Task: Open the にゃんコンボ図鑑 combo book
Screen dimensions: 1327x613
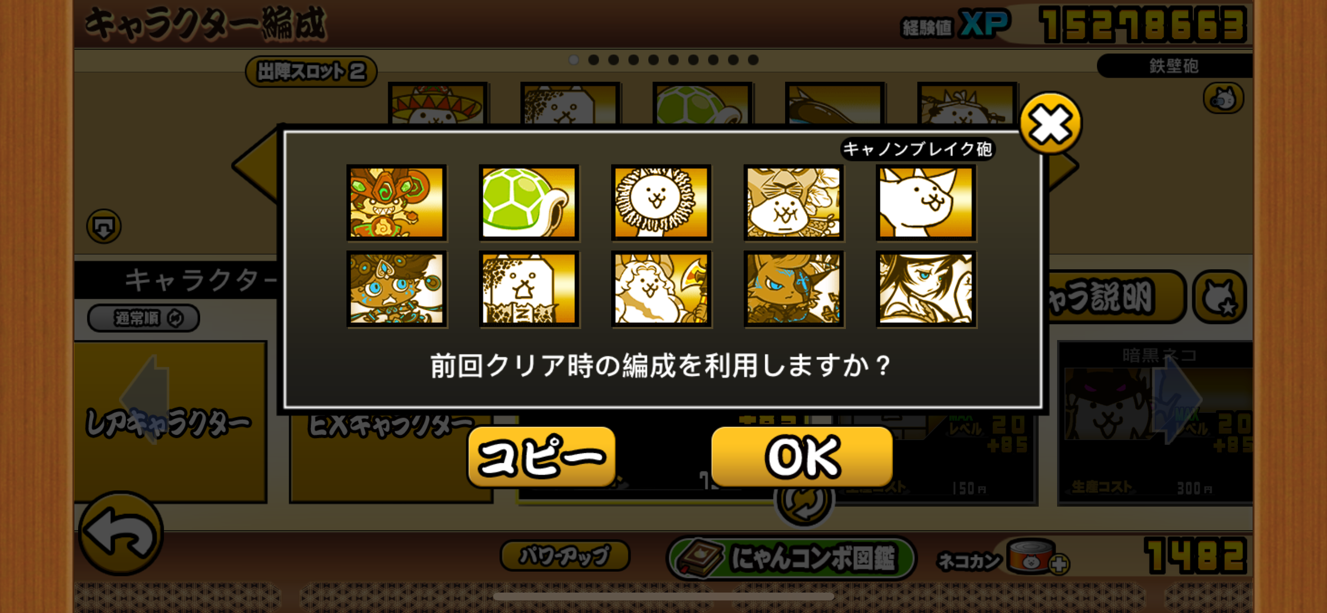Action: point(791,557)
